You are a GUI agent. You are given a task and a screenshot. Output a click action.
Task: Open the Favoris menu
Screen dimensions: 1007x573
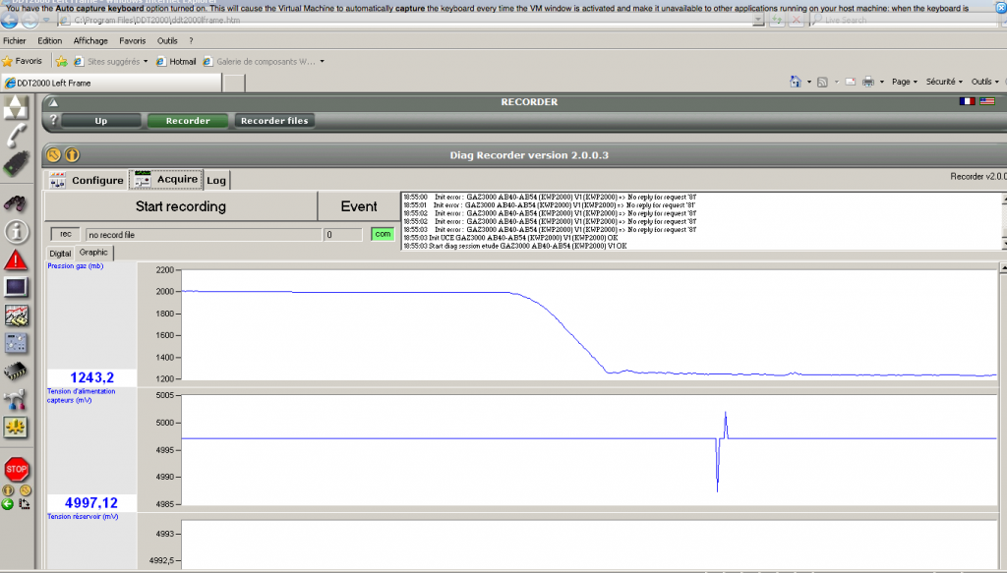(x=133, y=40)
